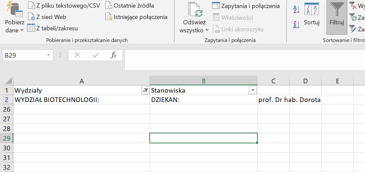
Task: Select column D header
Action: [306, 81]
